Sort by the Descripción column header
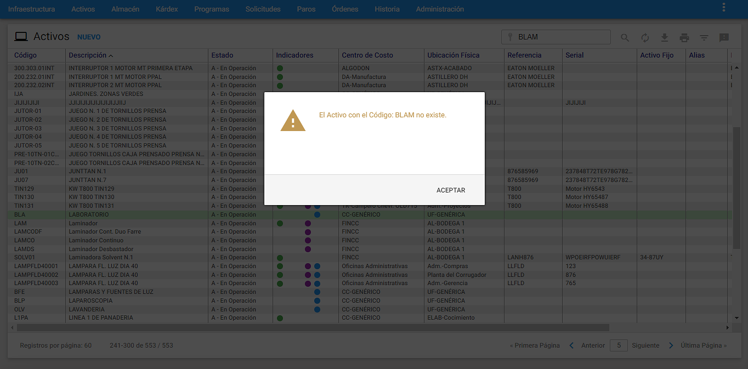Image resolution: width=748 pixels, height=369 pixels. [x=88, y=55]
